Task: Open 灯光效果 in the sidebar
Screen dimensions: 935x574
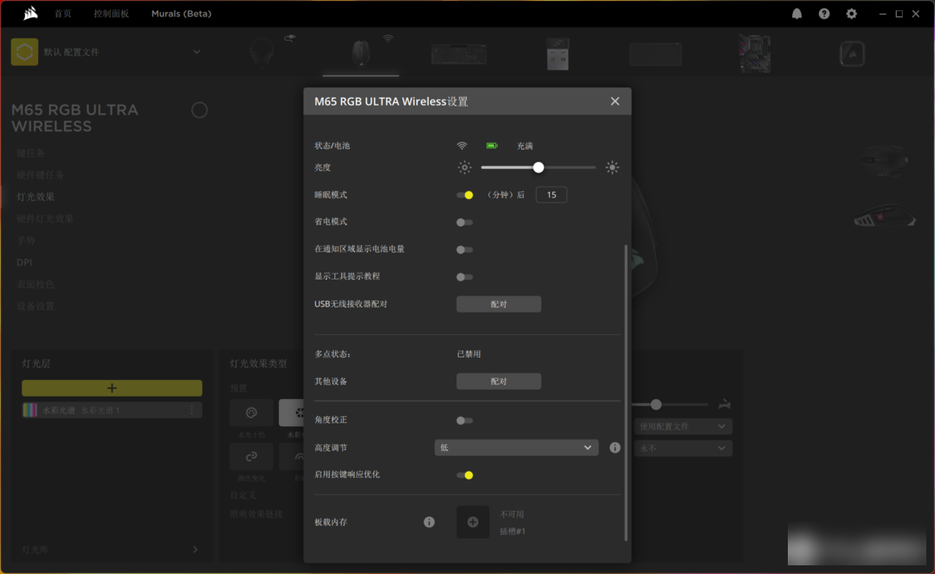Action: (35, 197)
